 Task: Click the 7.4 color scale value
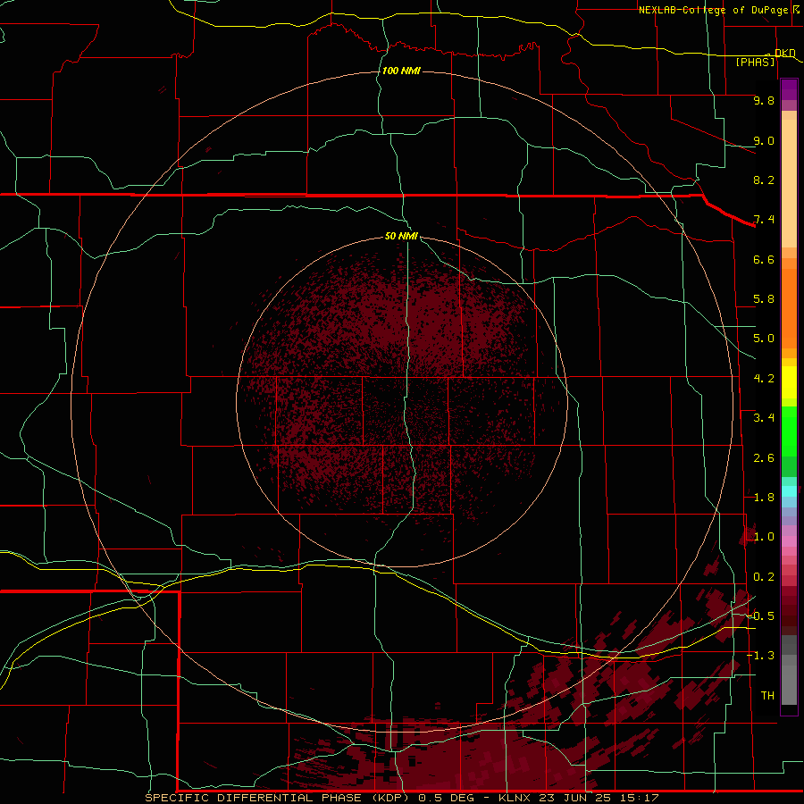click(x=764, y=220)
